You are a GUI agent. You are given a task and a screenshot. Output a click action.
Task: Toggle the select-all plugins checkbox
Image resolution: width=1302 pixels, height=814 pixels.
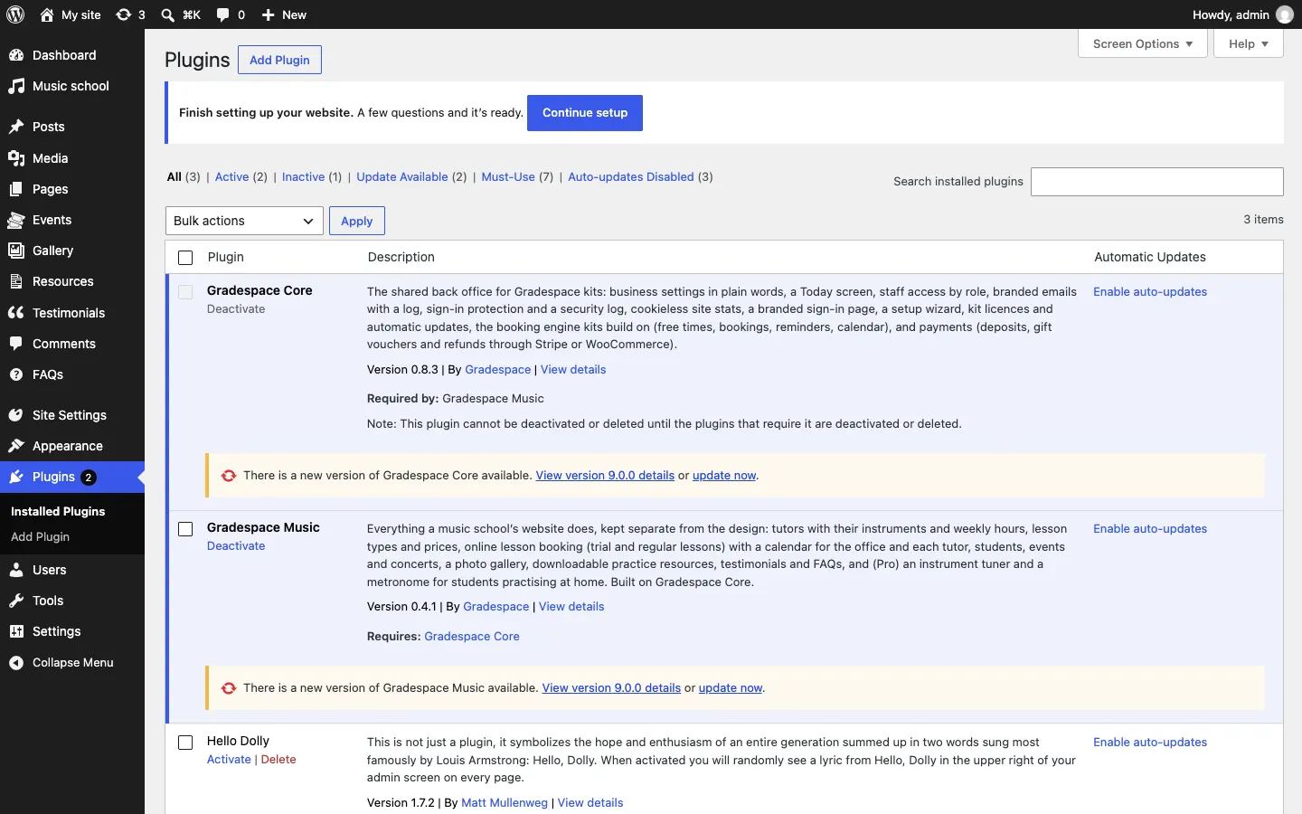(x=185, y=258)
